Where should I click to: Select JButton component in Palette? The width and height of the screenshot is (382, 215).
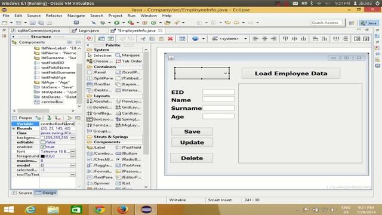[127, 153]
